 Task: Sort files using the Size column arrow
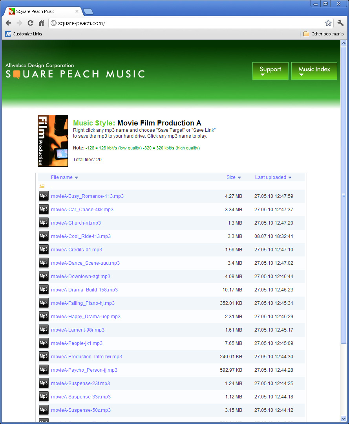[x=239, y=177]
